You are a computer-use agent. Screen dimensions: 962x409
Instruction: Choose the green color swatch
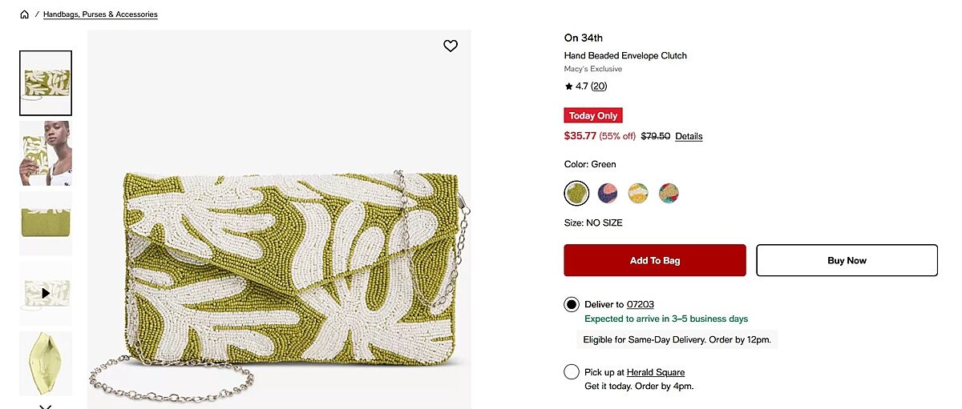coord(576,193)
